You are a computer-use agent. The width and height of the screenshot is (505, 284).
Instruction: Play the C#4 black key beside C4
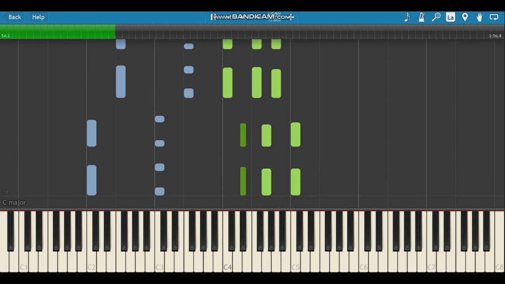tap(232, 231)
